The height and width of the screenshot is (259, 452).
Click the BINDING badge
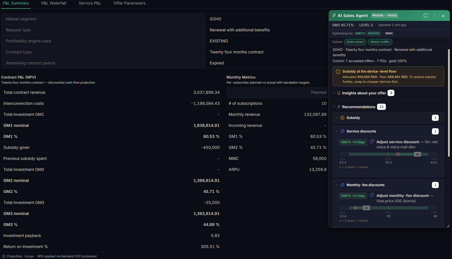click(374, 33)
